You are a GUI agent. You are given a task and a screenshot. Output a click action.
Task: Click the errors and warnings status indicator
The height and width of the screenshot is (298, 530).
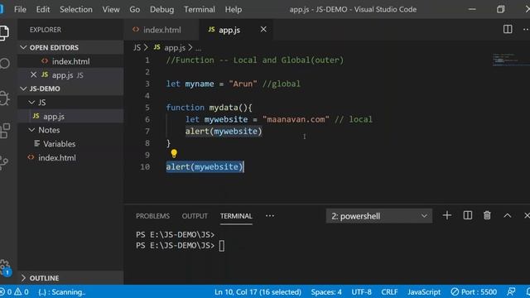coord(15,292)
